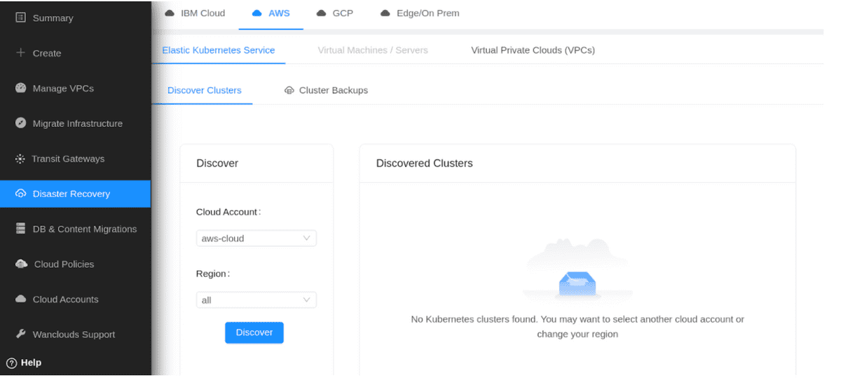Image resolution: width=841 pixels, height=378 pixels.
Task: Click the Wanclouds Support wrench icon
Action: point(20,334)
